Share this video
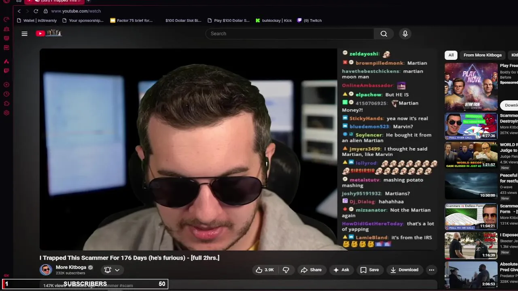This screenshot has height=291, width=518. [311, 270]
